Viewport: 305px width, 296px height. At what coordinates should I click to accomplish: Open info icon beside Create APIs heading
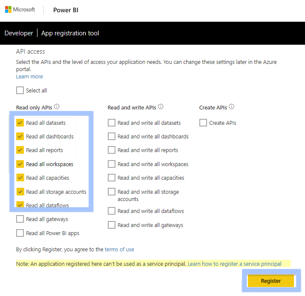[x=231, y=106]
